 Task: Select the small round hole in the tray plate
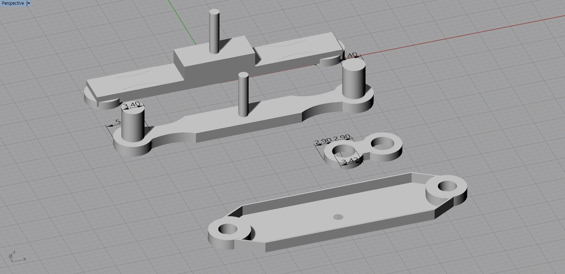(x=338, y=216)
